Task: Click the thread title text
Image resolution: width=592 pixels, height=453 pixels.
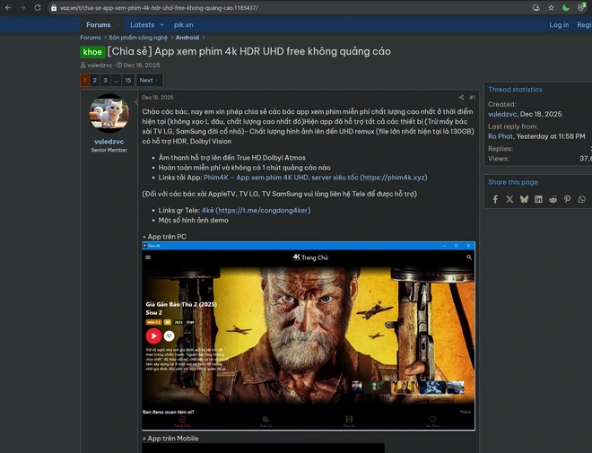Action: (x=249, y=51)
